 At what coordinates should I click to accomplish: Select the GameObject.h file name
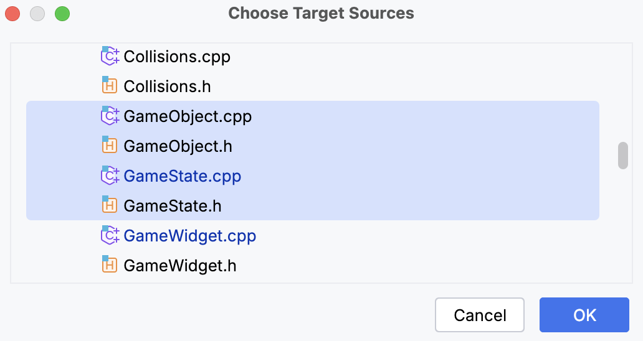[178, 146]
